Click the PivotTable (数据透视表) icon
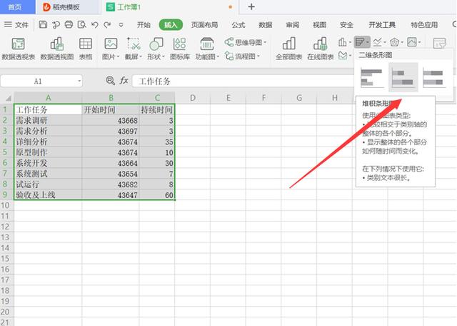Image resolution: width=457 pixels, height=326 pixels. pos(19,47)
